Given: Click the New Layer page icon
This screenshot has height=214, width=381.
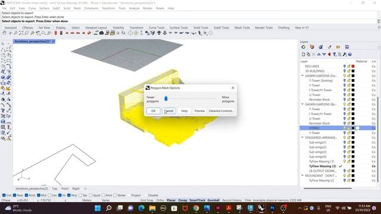Looking at the screenshot, I should click(303, 54).
